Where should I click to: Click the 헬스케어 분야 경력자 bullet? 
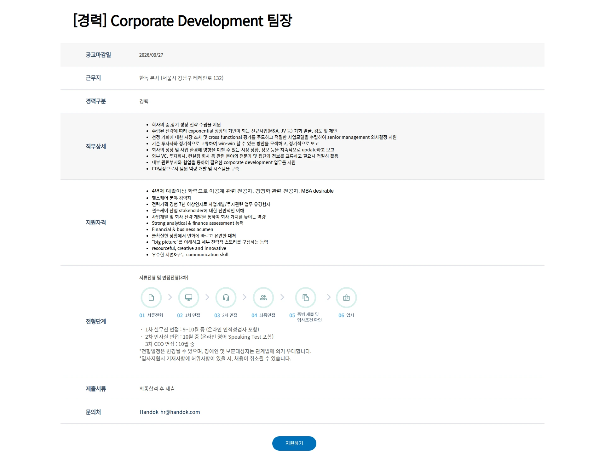pos(171,198)
